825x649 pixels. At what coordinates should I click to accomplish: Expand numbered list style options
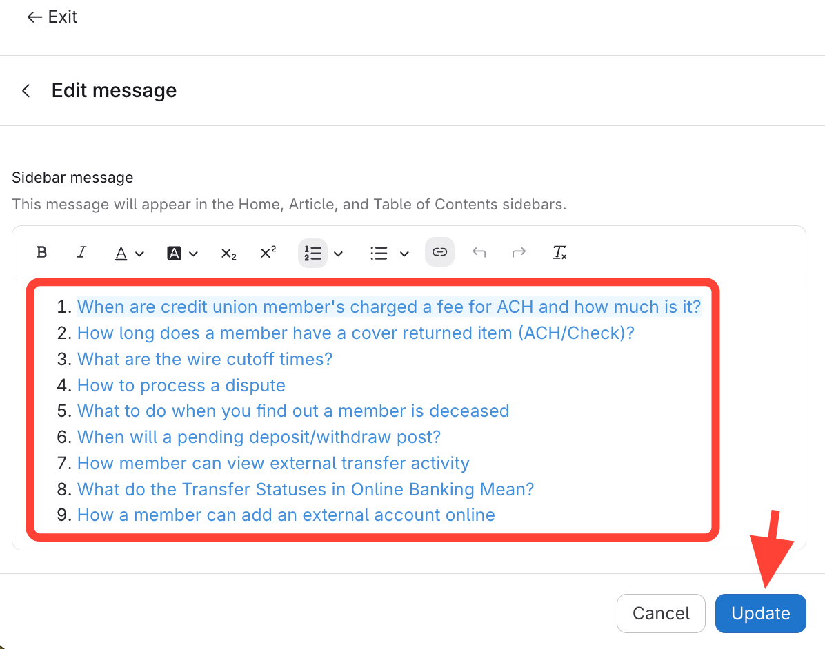[x=338, y=254]
